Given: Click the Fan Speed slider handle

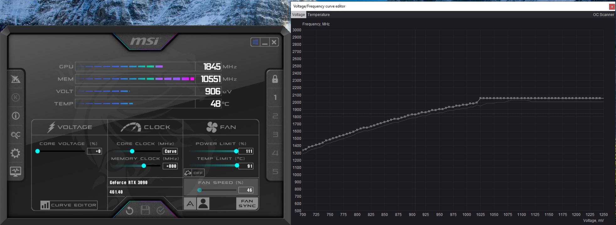Looking at the screenshot, I should (x=200, y=190).
